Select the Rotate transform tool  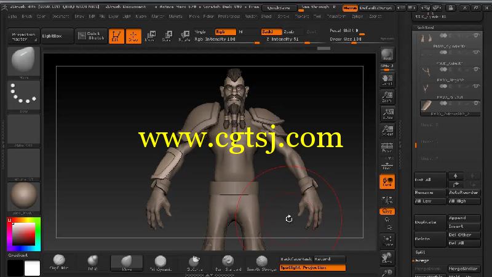pyautogui.click(x=184, y=36)
